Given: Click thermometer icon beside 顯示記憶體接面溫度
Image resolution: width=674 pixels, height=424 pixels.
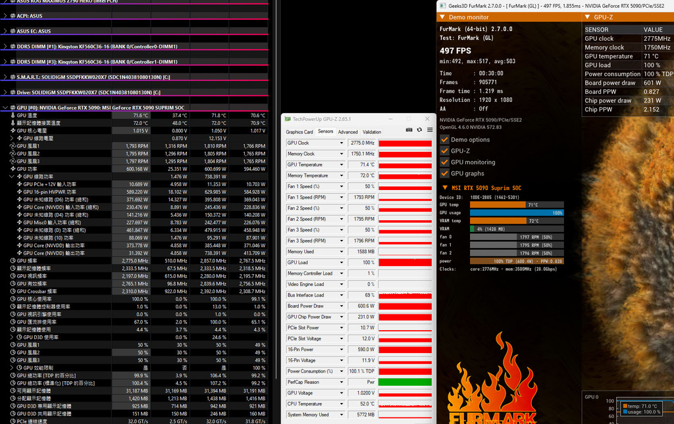Looking at the screenshot, I should (13, 123).
